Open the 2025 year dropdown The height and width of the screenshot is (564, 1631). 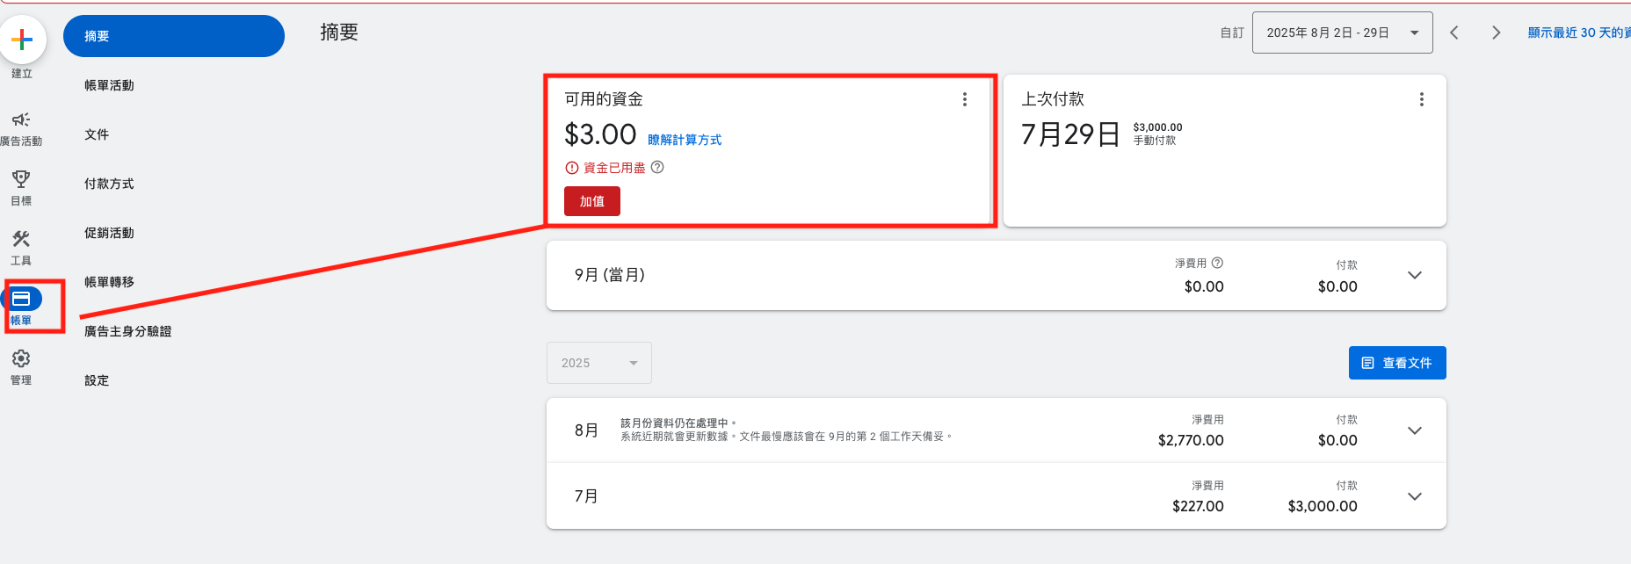(x=599, y=363)
